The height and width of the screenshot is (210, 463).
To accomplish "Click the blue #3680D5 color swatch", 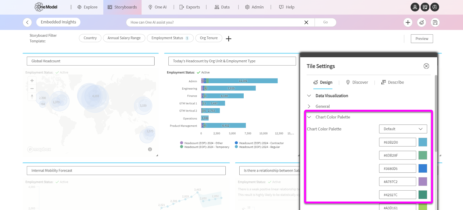I will (x=422, y=168).
